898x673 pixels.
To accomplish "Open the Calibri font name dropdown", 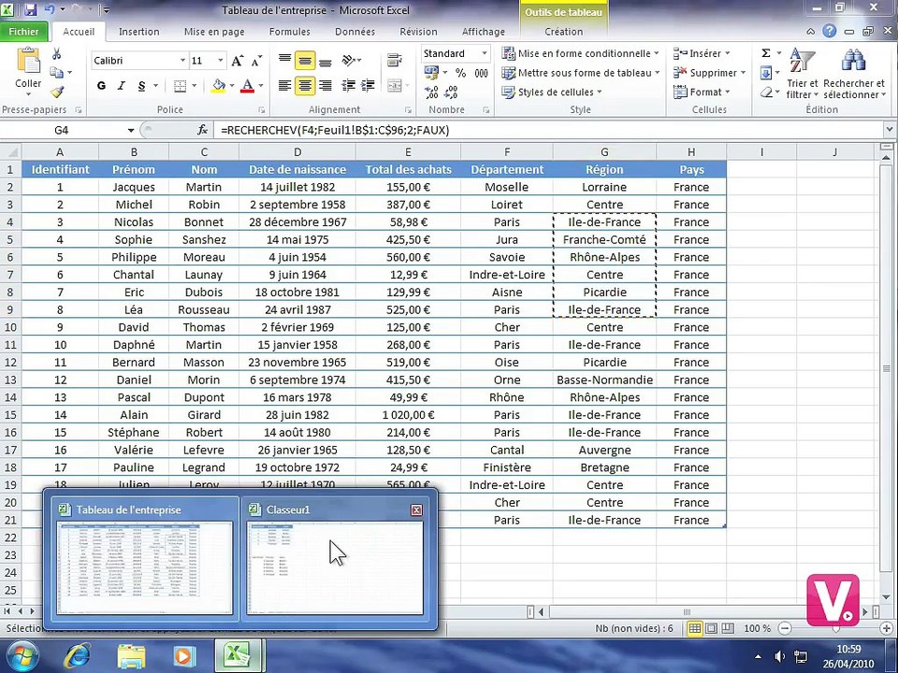I will 182,61.
